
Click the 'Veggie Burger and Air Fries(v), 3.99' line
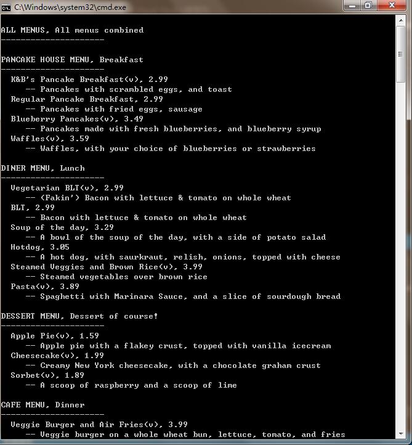[x=99, y=424]
